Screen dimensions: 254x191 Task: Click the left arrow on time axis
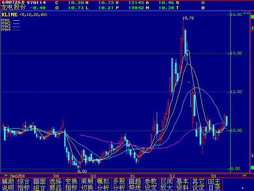pyautogui.click(x=6, y=175)
